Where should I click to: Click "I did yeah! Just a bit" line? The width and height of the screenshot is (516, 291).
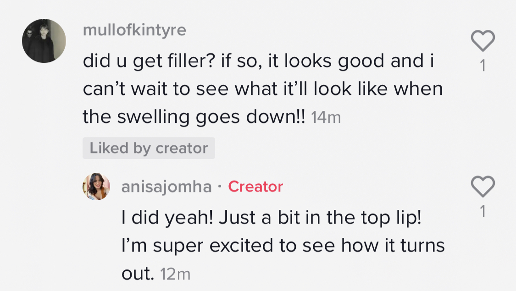coord(271,218)
